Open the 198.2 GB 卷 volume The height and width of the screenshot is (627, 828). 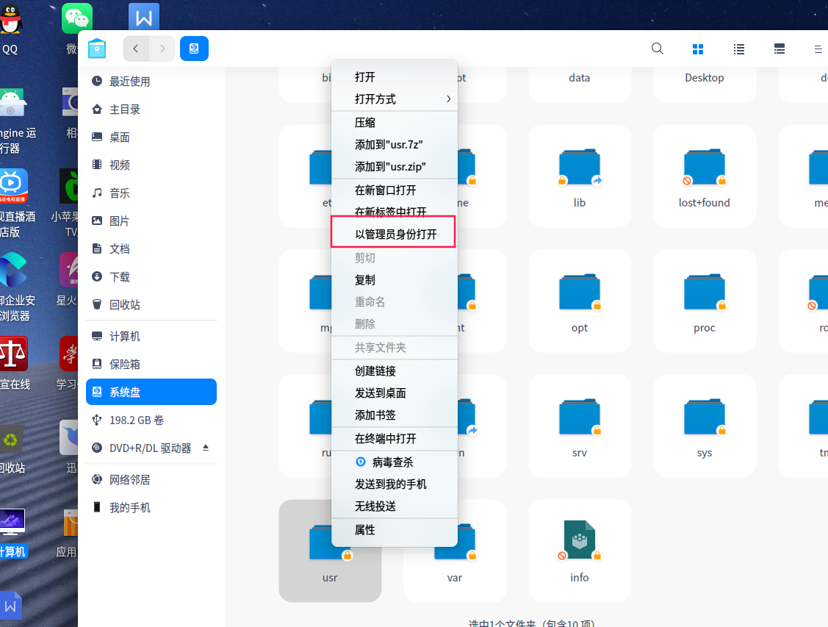151,420
